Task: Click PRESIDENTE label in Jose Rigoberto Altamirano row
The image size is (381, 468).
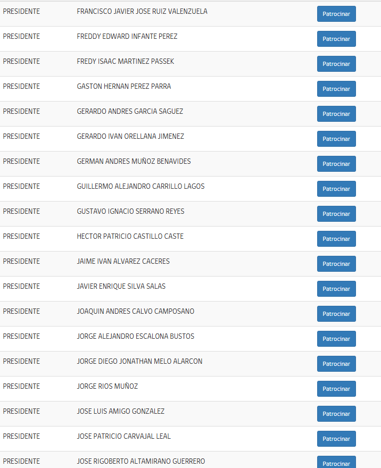Action: pos(21,462)
